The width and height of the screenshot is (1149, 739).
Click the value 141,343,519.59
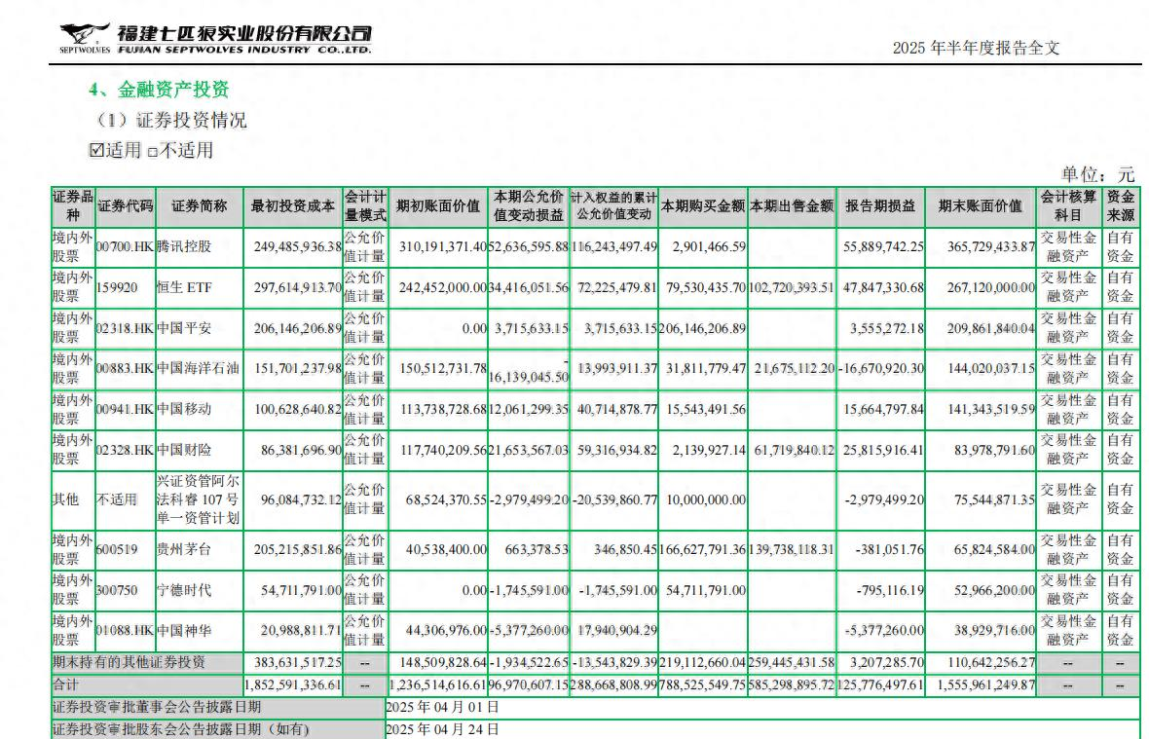pos(990,409)
